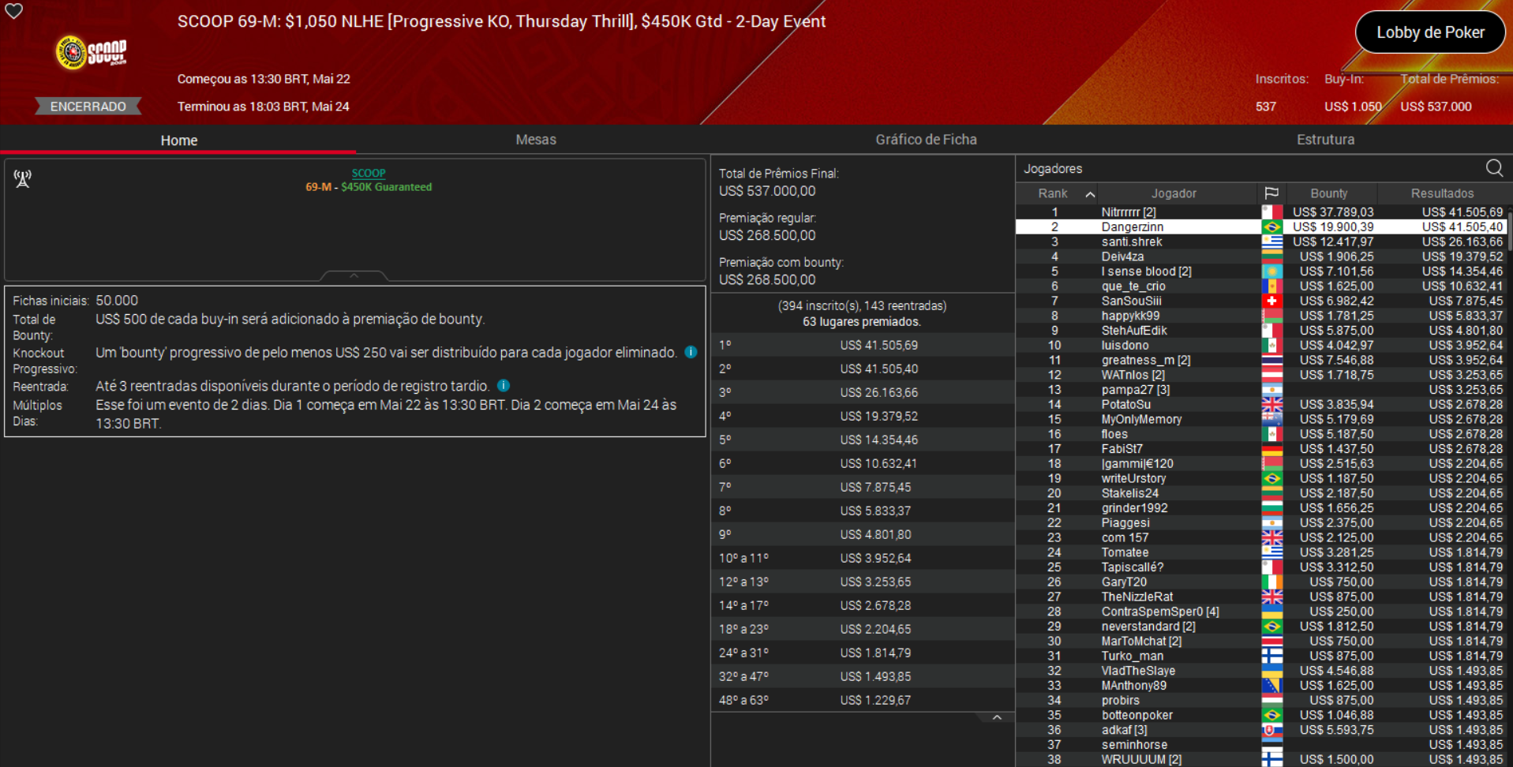Click the 10º a 11º payout row
The image size is (1513, 767).
[x=862, y=558]
